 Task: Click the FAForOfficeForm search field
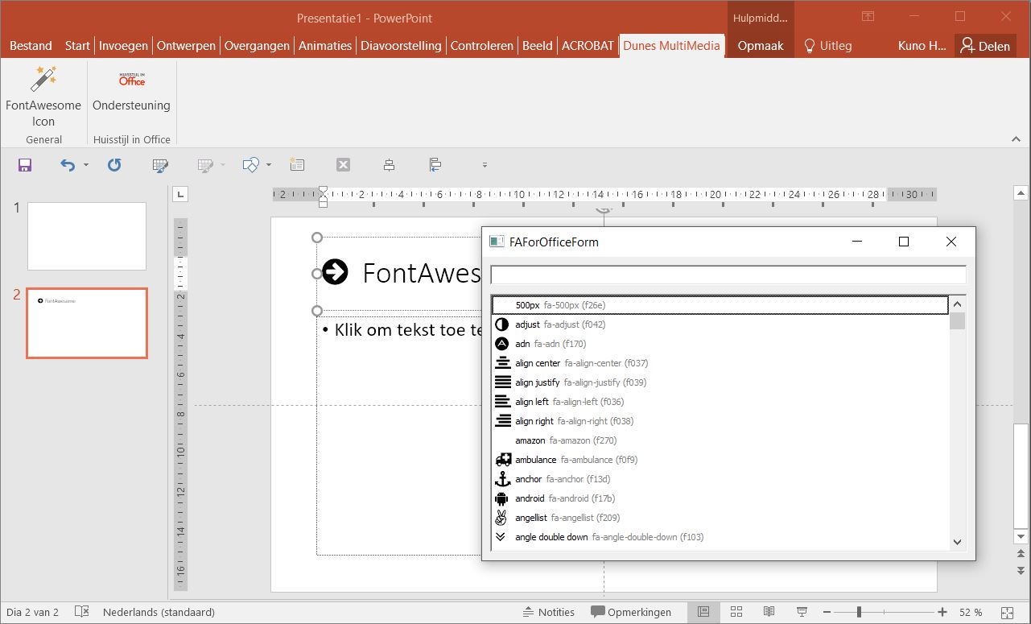point(728,275)
